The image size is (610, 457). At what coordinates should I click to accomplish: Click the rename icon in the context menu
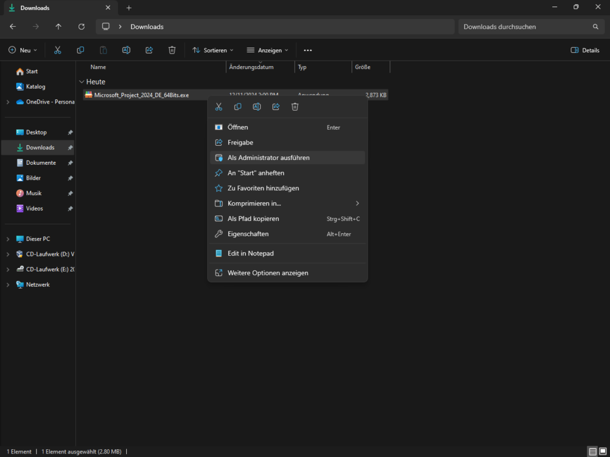coord(257,107)
